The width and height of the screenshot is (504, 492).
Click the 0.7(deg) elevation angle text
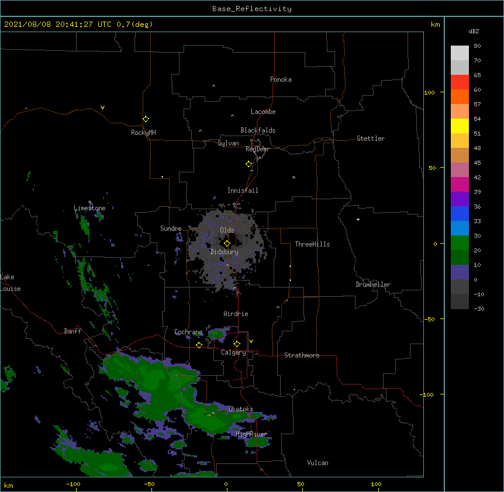134,25
